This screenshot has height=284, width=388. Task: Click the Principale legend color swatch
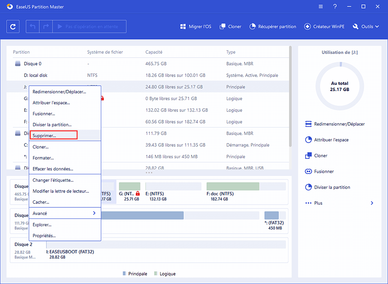[124, 274]
